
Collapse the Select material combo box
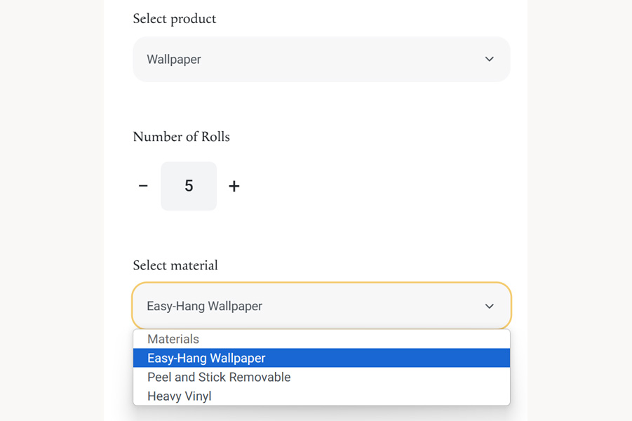(x=322, y=306)
